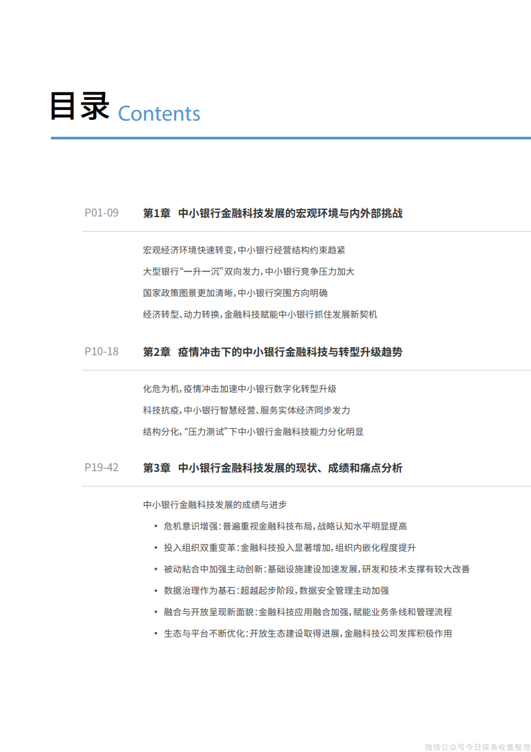Open entry 宏观经济环境快速转变
The image size is (531, 752).
pyautogui.click(x=244, y=250)
